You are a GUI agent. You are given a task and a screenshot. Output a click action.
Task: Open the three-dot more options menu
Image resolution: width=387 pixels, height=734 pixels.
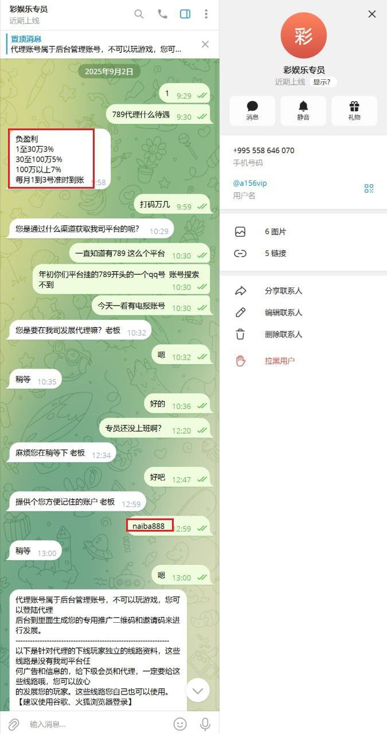pyautogui.click(x=206, y=14)
